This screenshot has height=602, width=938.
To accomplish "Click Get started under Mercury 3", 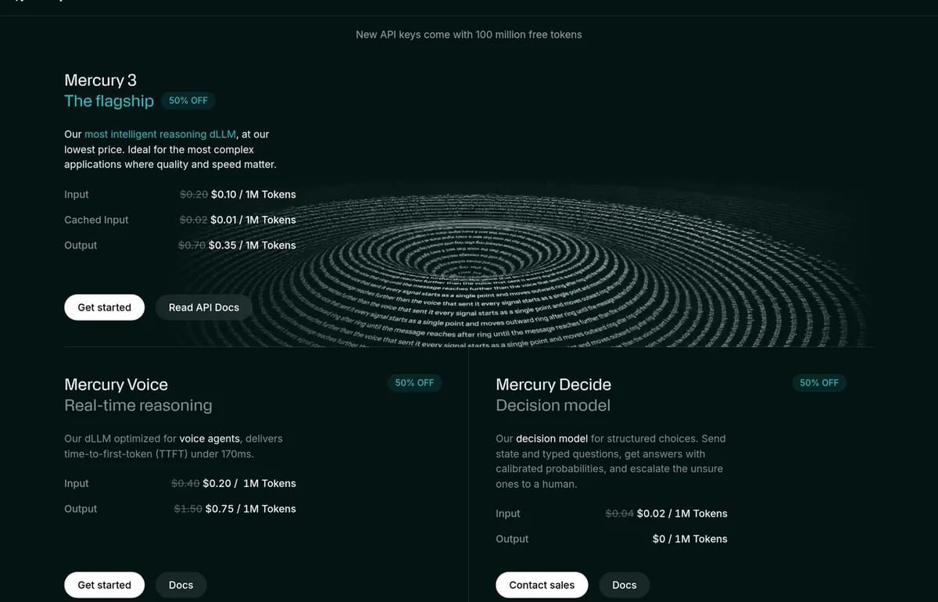I will tap(104, 307).
